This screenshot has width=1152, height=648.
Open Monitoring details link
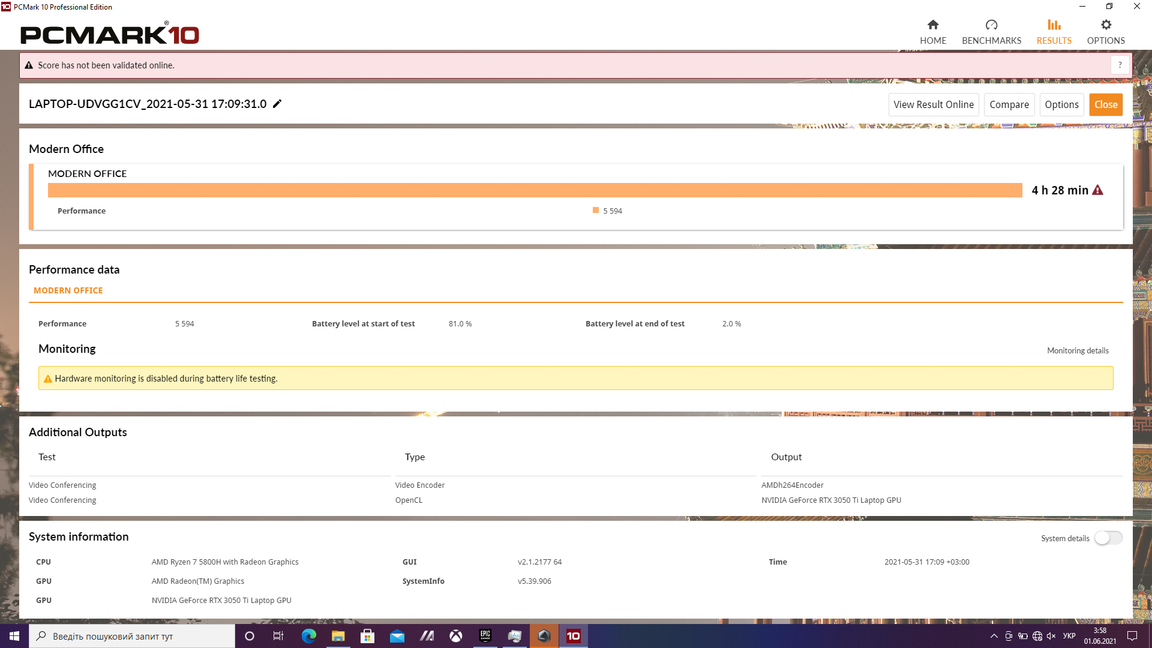(1078, 350)
